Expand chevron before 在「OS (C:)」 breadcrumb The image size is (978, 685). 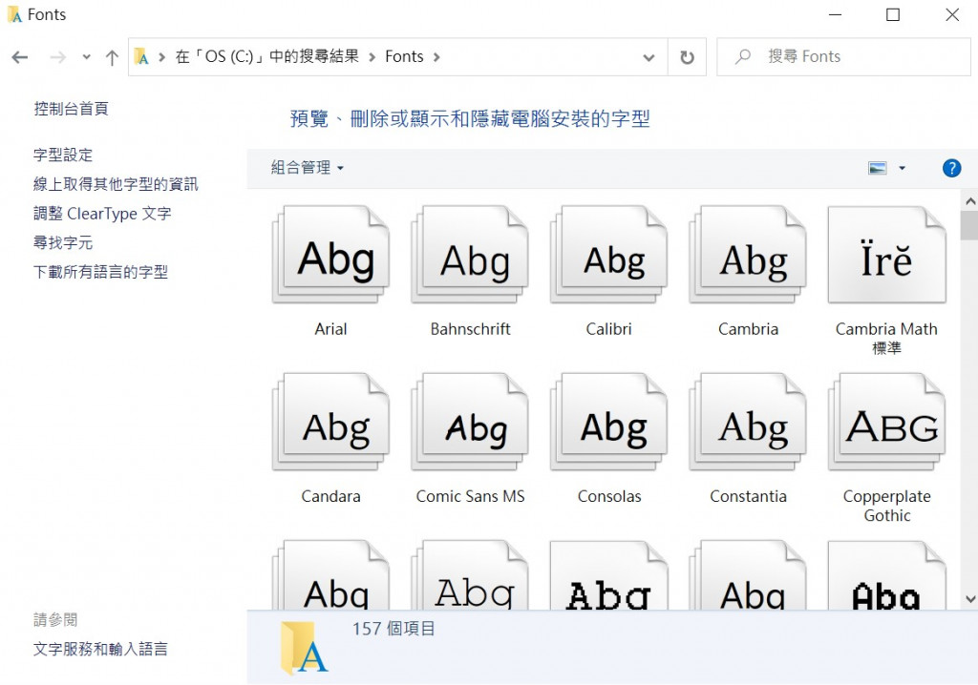click(x=162, y=57)
